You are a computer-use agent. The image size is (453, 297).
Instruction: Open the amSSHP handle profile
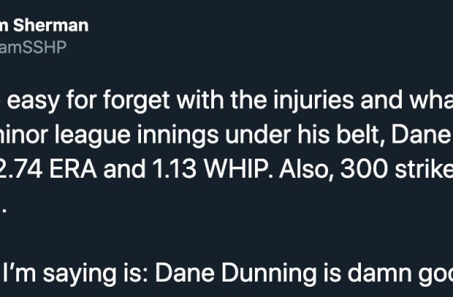pyautogui.click(x=33, y=47)
